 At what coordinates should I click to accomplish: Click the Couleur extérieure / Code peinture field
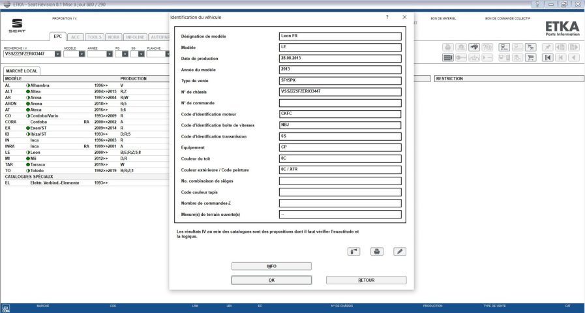click(x=340, y=170)
